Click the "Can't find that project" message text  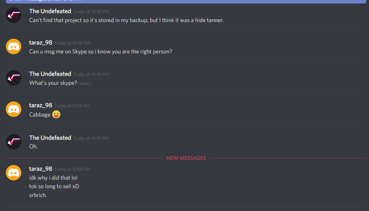(126, 20)
